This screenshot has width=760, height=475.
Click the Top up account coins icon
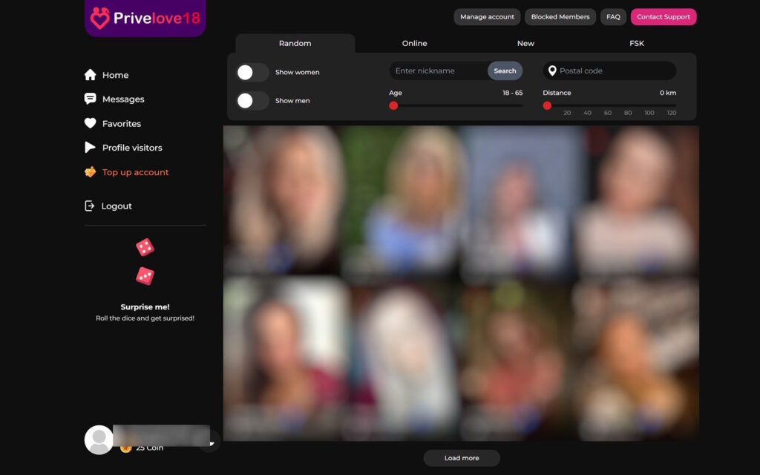coord(91,172)
